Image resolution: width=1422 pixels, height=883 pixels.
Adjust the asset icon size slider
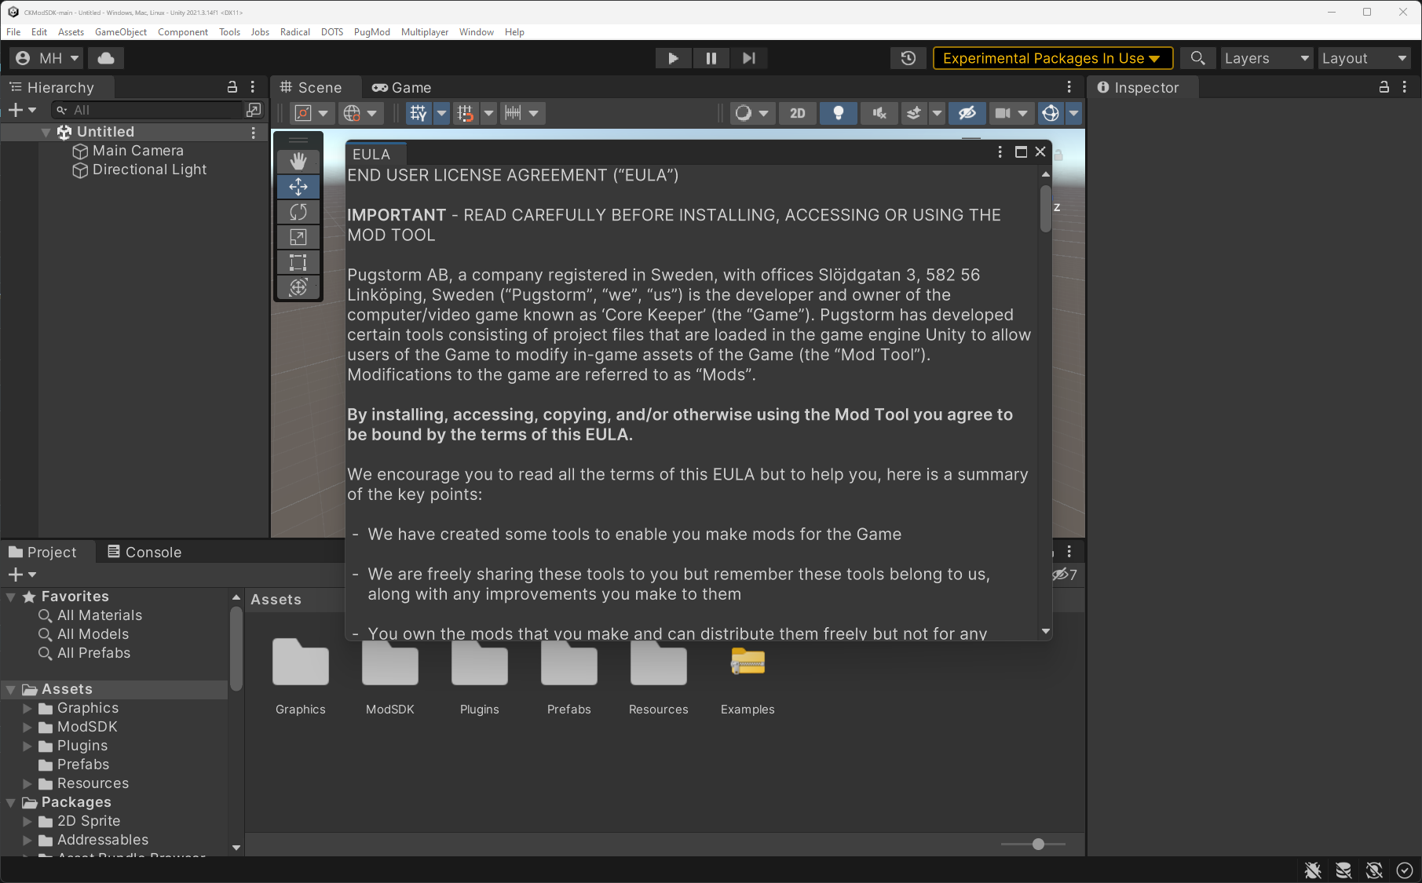point(1038,845)
